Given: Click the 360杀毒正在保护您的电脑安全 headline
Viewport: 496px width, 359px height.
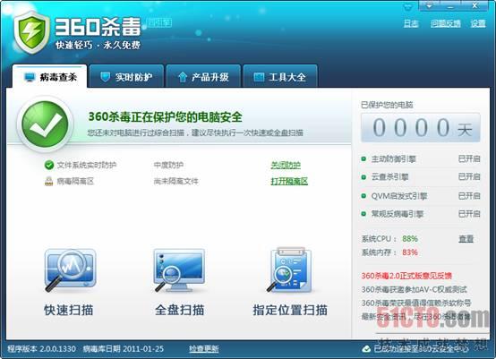Looking at the screenshot, I should pyautogui.click(x=165, y=117).
